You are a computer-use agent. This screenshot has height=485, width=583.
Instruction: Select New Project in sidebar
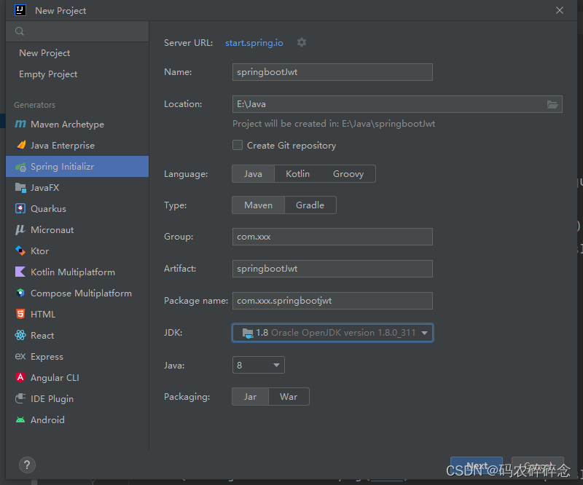[77, 52]
